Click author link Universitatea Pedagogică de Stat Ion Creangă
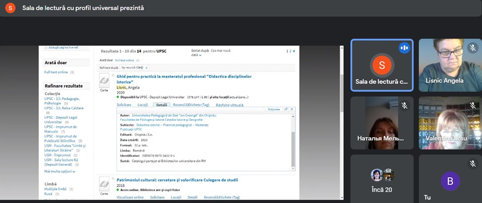 (174, 115)
